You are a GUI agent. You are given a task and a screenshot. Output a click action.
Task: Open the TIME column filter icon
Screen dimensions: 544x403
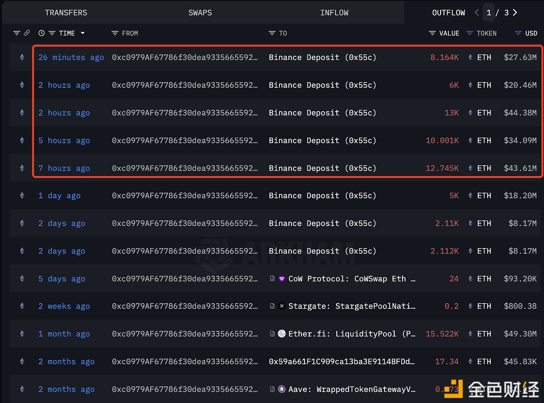(x=52, y=33)
